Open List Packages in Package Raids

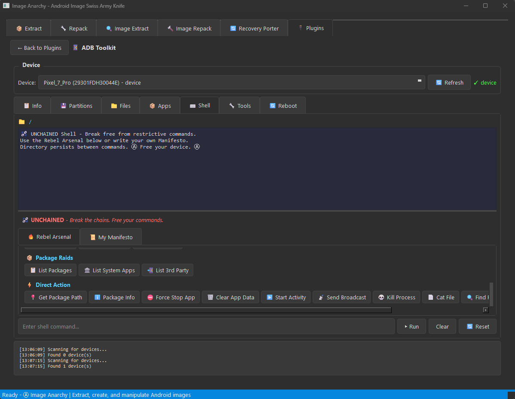50,270
